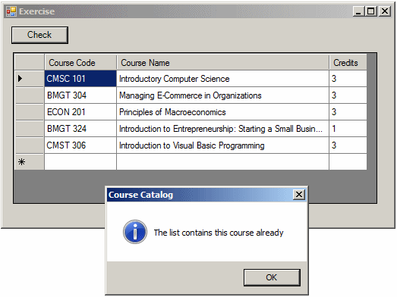Image resolution: width=397 pixels, height=297 pixels.
Task: Click empty Course Name cell in new row
Action: 222,162
